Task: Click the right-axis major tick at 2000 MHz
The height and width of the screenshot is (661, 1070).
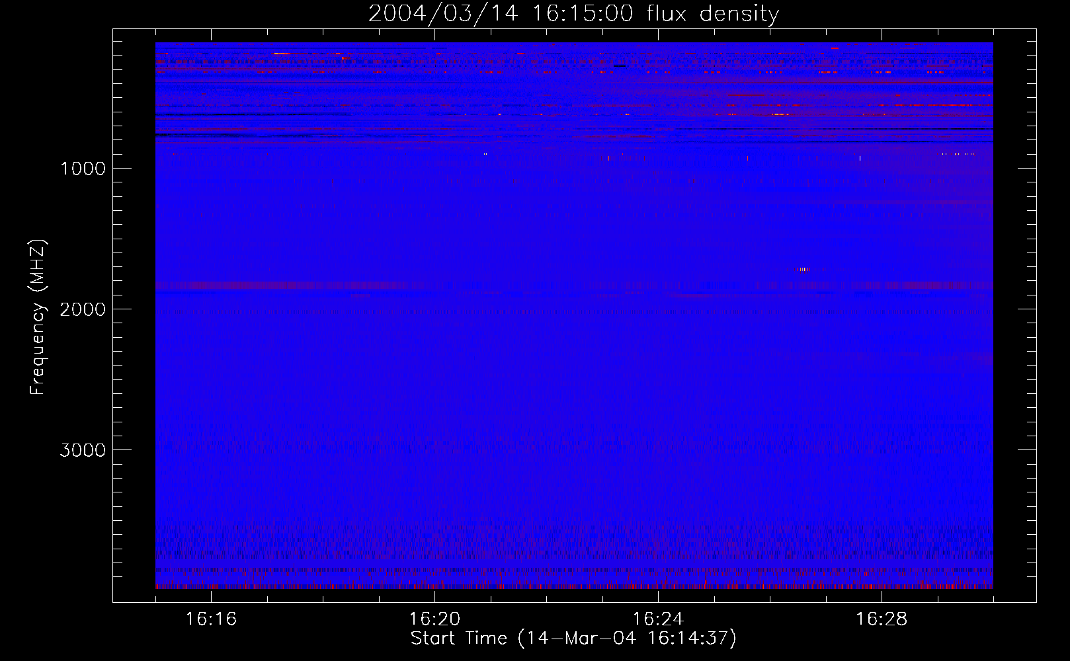Action: (1027, 309)
